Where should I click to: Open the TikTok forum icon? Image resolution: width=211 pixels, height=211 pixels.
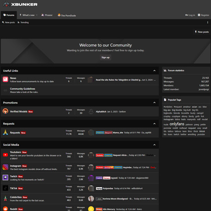click(x=6, y=188)
